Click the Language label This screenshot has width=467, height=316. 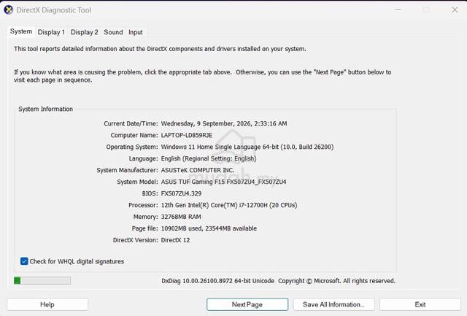coord(143,158)
